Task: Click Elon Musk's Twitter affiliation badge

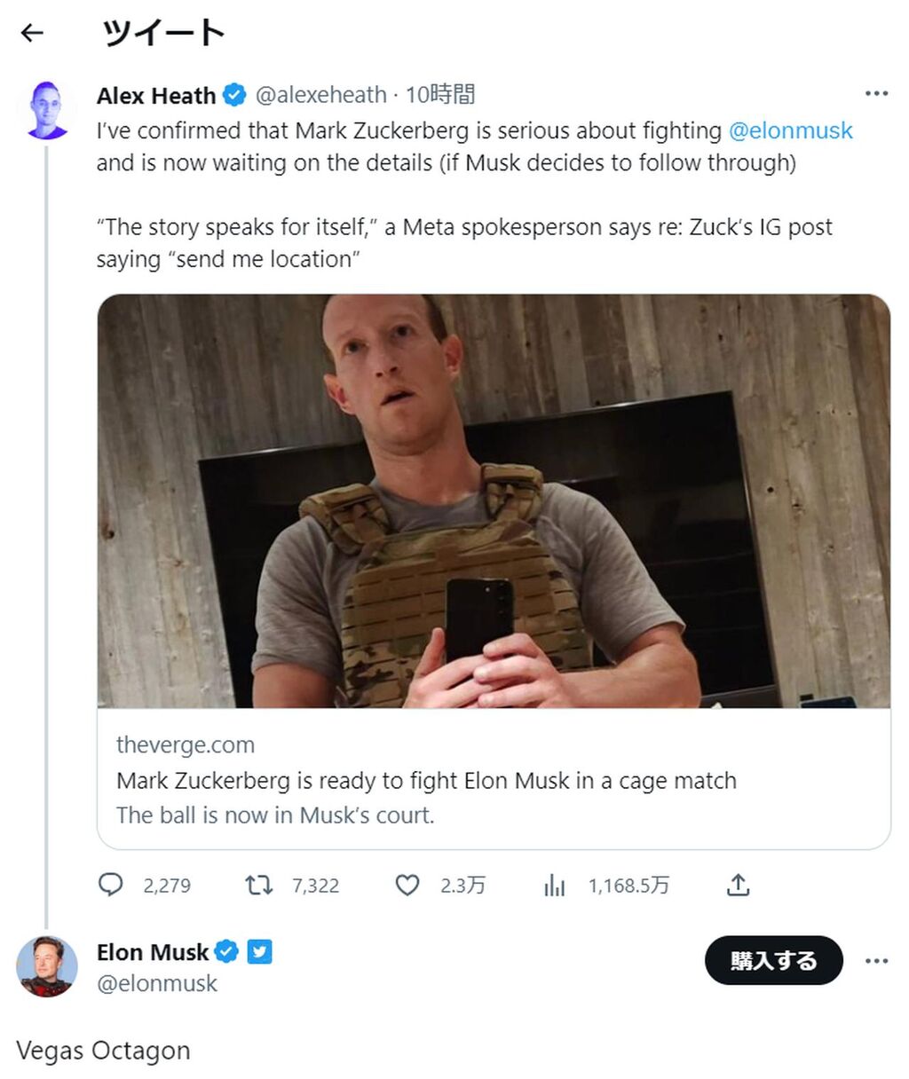Action: tap(259, 952)
